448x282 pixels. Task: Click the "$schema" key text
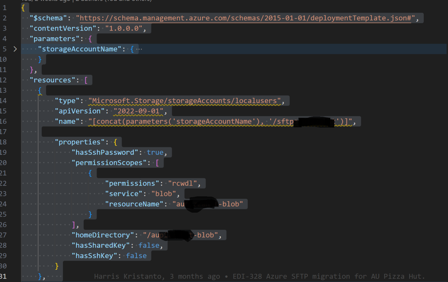click(48, 18)
